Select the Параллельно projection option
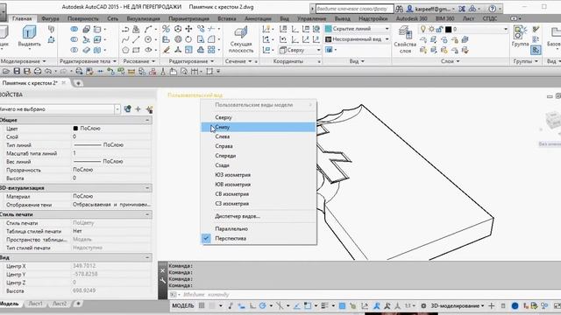The image size is (561, 315). (259, 229)
